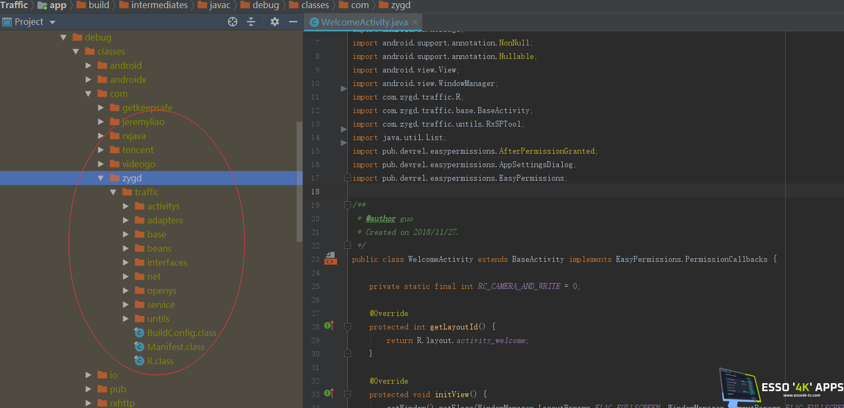
Task: Fold the import block at line 17
Action: coord(347,178)
